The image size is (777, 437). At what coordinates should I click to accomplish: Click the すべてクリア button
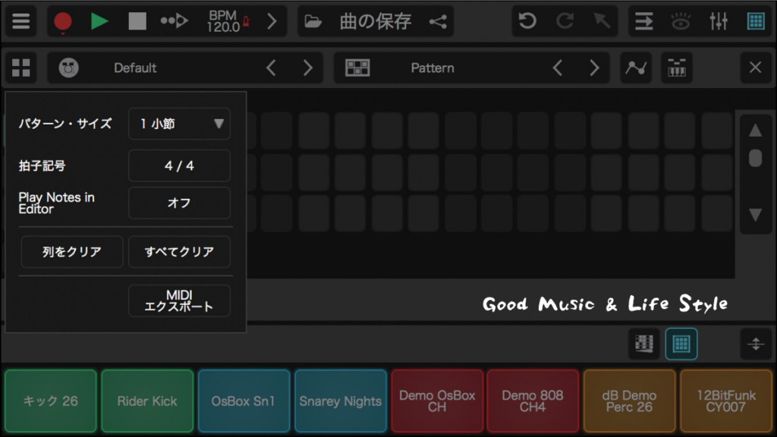point(179,252)
